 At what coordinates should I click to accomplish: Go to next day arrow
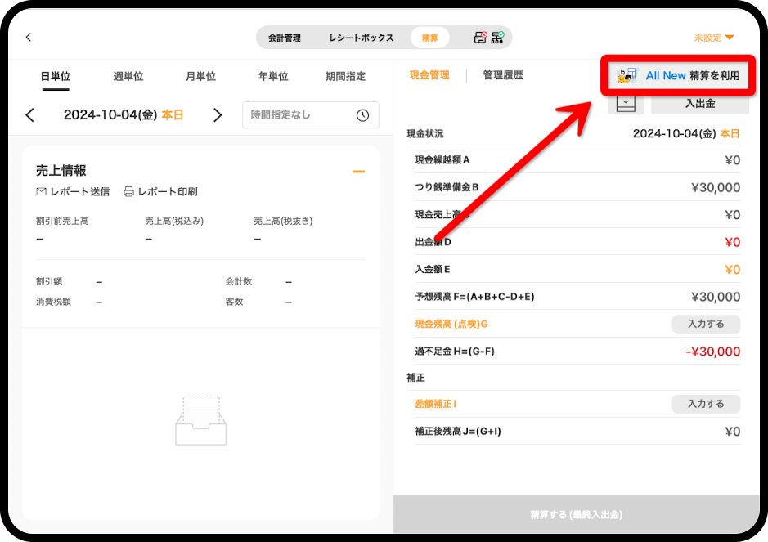[218, 115]
